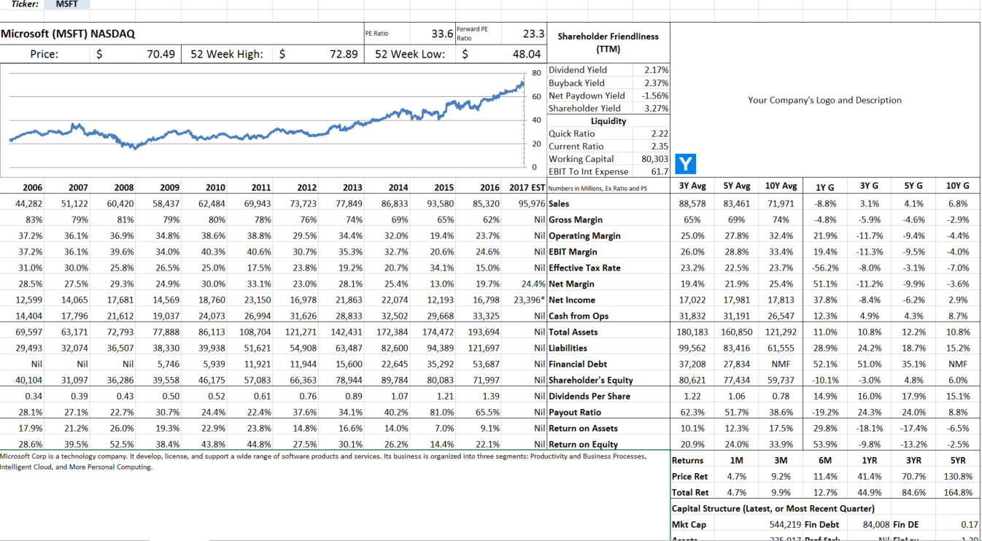This screenshot has height=541, width=982.
Task: Select the 2016 Total Assets value 193,694
Action: (x=484, y=332)
